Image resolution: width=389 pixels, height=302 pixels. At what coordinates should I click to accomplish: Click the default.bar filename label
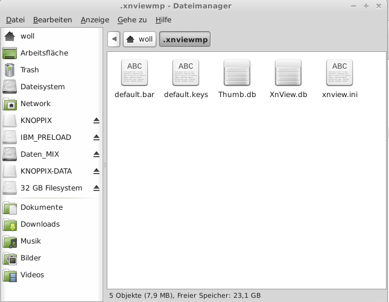tap(134, 95)
